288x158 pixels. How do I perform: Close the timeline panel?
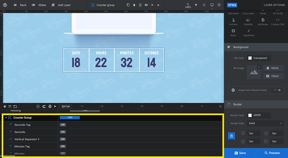coord(220,106)
